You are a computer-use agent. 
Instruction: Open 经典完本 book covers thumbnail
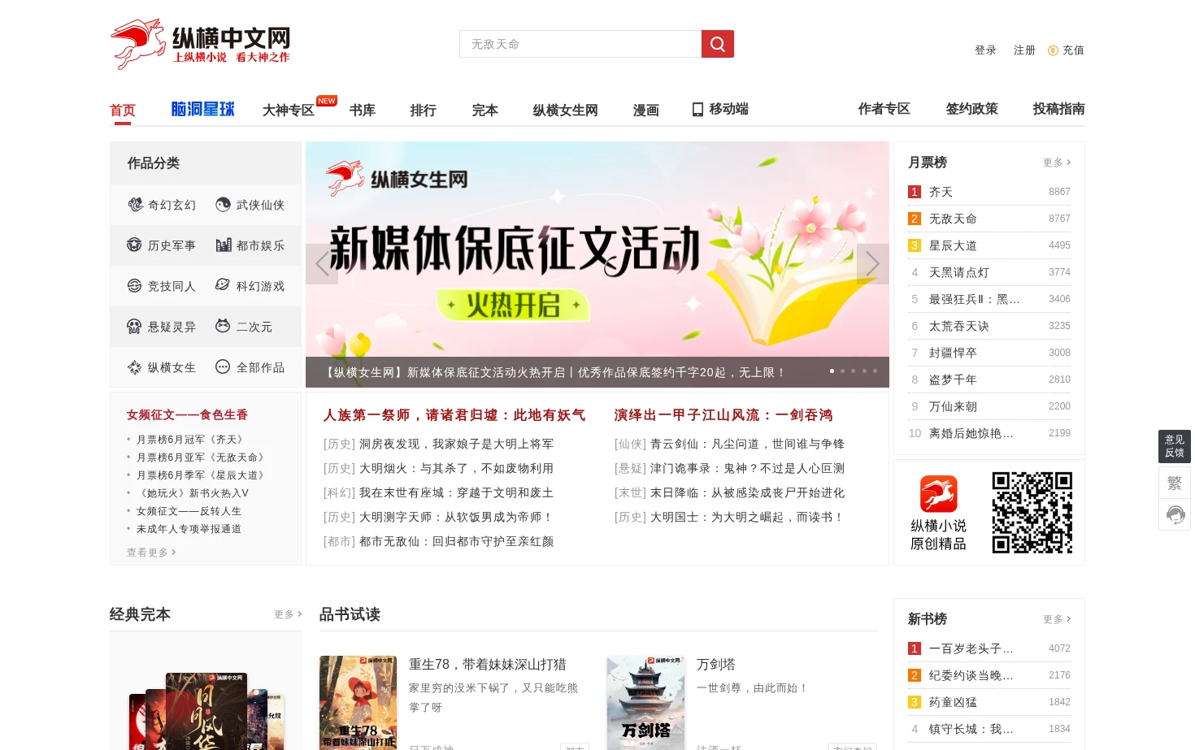point(206,711)
